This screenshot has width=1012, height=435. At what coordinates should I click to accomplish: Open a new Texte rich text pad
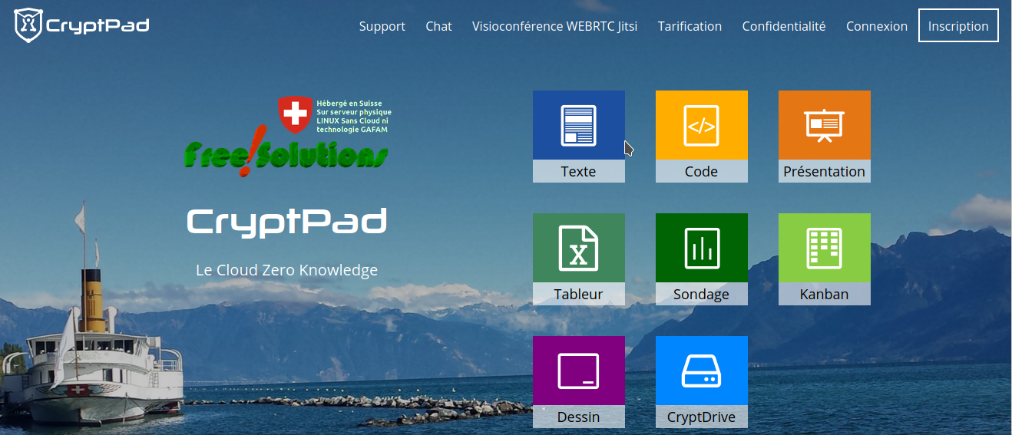(578, 136)
